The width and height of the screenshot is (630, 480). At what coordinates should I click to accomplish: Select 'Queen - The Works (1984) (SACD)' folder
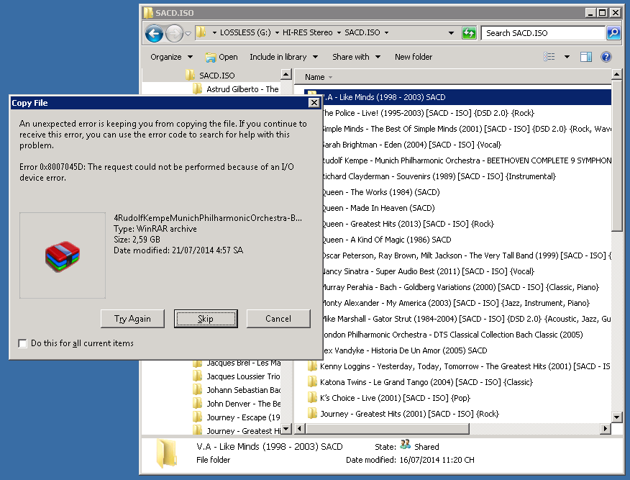click(381, 192)
